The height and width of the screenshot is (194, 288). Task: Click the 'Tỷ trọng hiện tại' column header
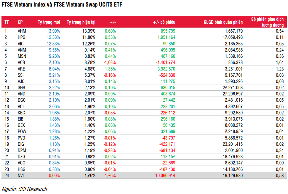[x=81, y=22]
